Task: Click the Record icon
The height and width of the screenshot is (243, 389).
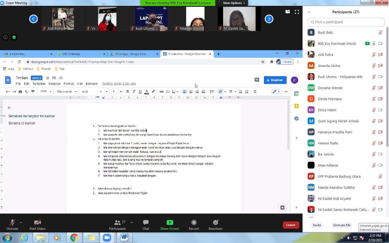Action: coord(194,222)
